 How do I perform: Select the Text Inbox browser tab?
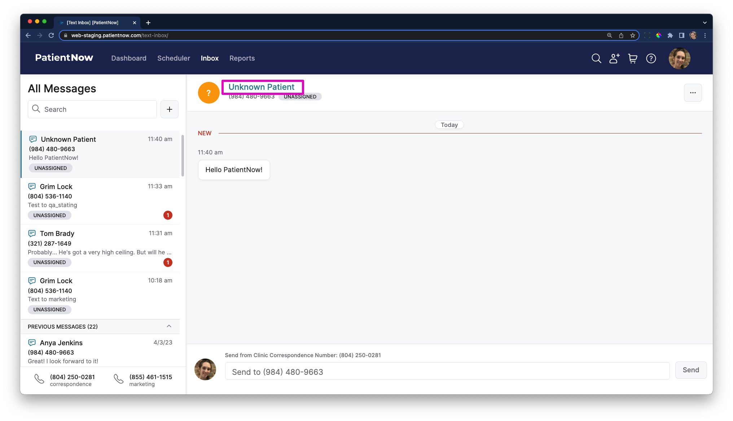click(97, 23)
